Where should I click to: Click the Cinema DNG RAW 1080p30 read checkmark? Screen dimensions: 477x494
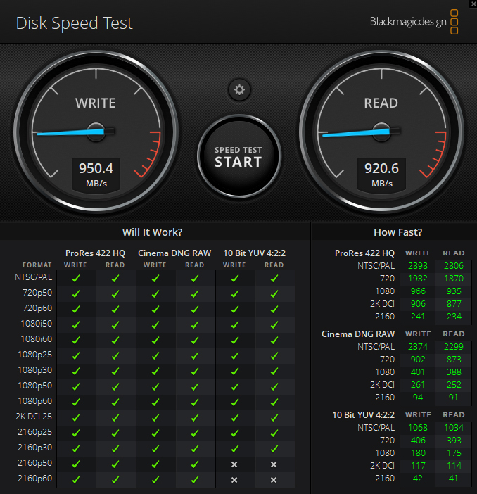(x=195, y=370)
